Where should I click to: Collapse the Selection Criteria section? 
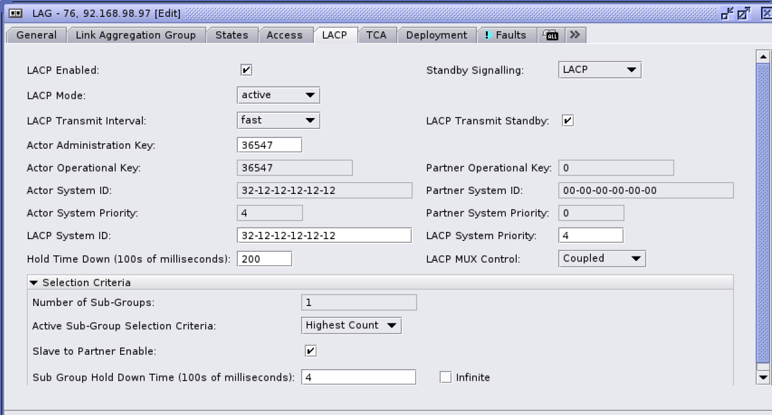click(34, 283)
